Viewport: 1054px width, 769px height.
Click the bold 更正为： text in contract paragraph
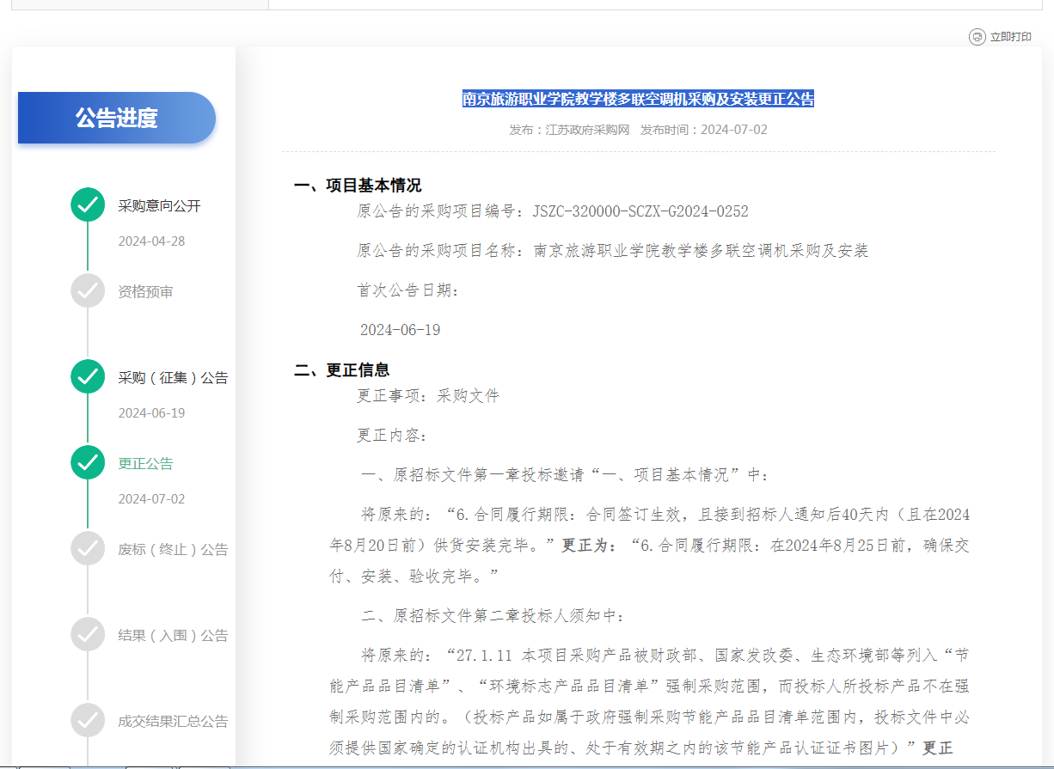coord(590,546)
